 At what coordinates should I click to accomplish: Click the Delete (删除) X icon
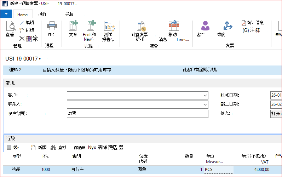click(22, 39)
